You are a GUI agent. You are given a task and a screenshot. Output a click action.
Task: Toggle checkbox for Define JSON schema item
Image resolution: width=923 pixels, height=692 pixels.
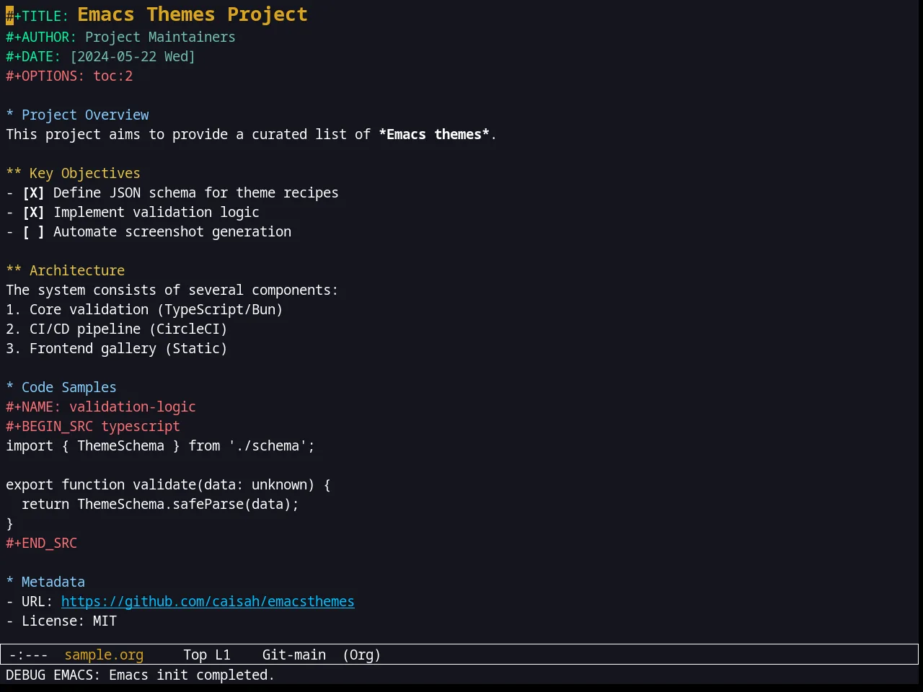pyautogui.click(x=33, y=193)
